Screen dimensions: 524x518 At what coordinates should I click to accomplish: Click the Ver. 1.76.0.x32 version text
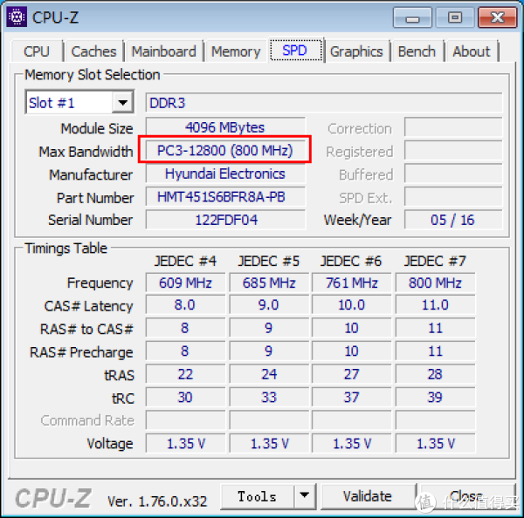157,501
